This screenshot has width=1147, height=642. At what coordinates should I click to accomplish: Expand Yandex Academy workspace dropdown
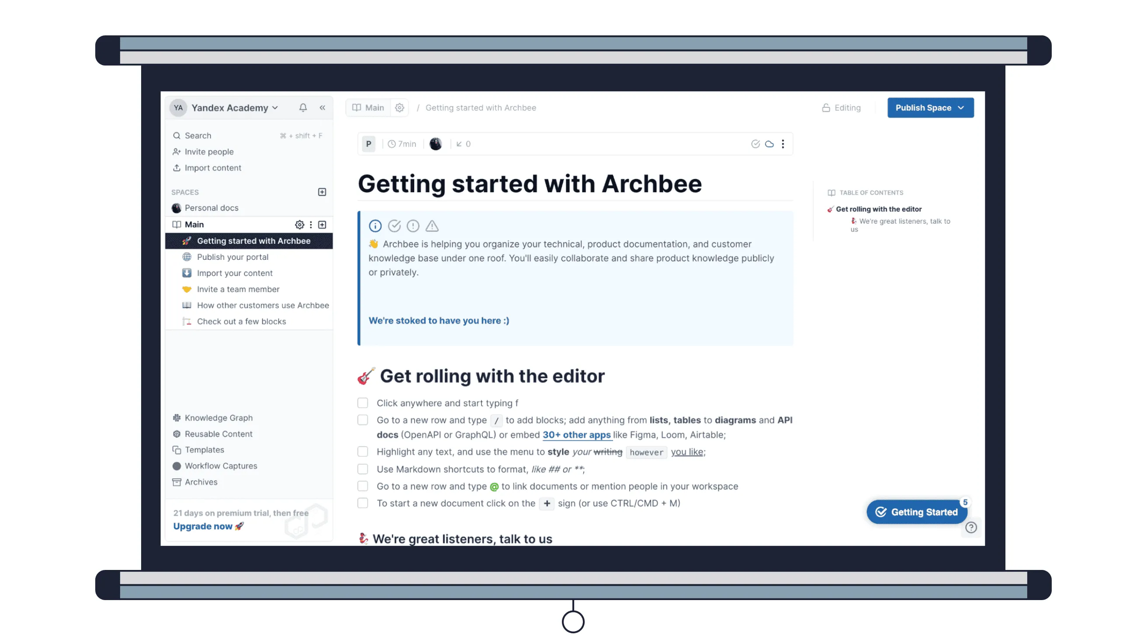(x=275, y=107)
